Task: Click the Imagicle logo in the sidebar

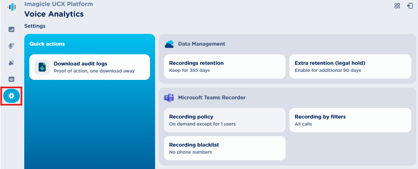Action: click(x=11, y=7)
